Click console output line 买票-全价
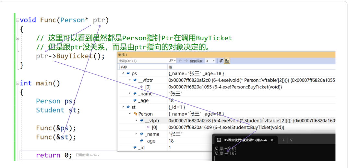The image size is (348, 168). [225, 149]
